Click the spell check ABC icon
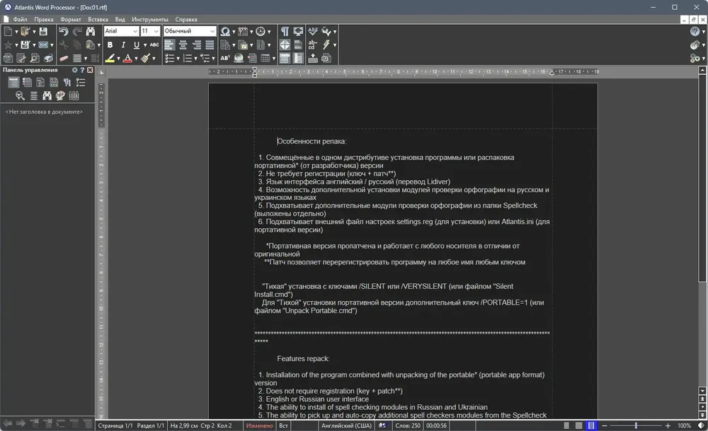Screen dimensions: 708x431 click(312, 31)
